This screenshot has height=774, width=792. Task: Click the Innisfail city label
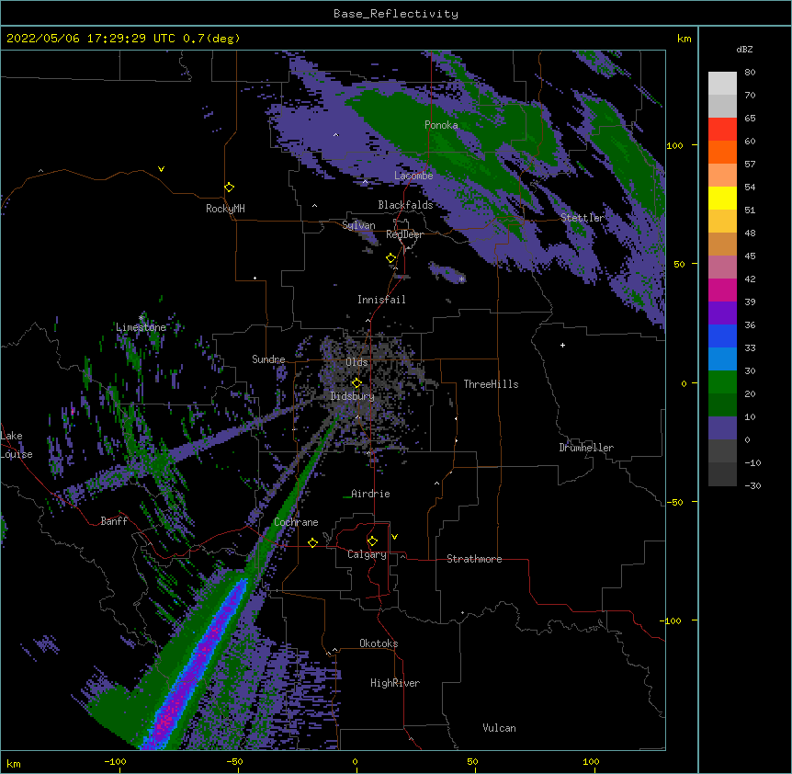[x=381, y=300]
